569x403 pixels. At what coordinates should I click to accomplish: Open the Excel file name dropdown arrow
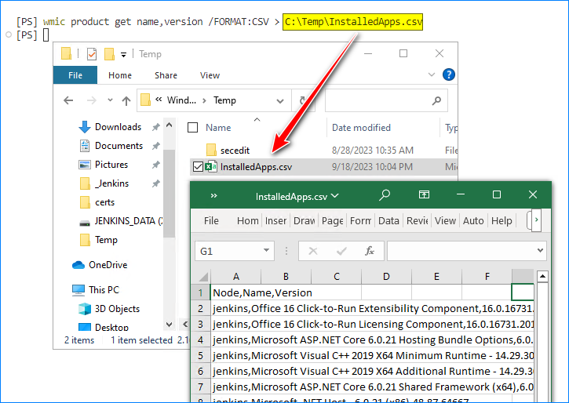coord(335,196)
